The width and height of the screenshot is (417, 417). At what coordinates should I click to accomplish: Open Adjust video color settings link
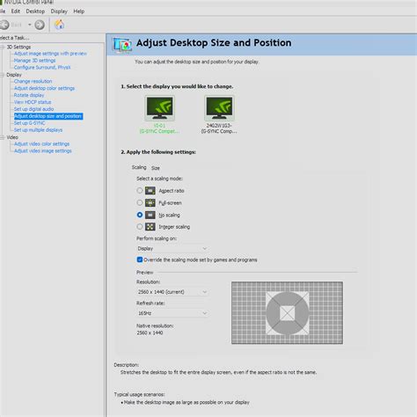pyautogui.click(x=41, y=144)
